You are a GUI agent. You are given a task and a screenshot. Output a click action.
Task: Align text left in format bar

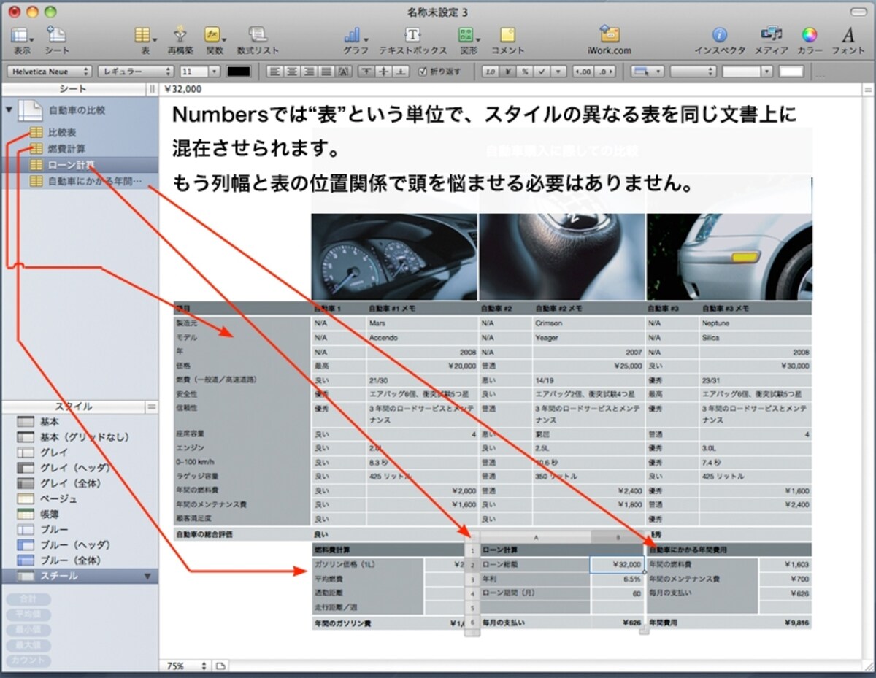point(274,72)
